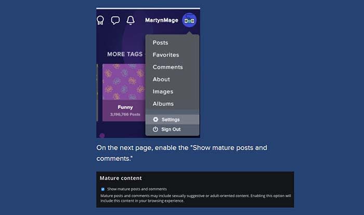Click the gear icon beside Settings
364x215 pixels.
pyautogui.click(x=155, y=119)
